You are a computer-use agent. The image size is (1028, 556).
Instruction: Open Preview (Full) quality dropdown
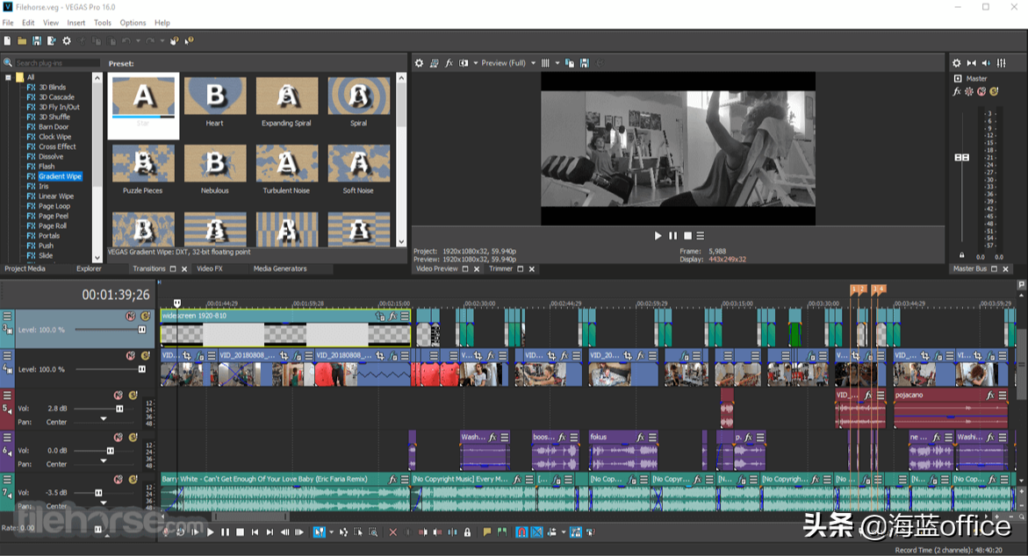click(x=533, y=63)
